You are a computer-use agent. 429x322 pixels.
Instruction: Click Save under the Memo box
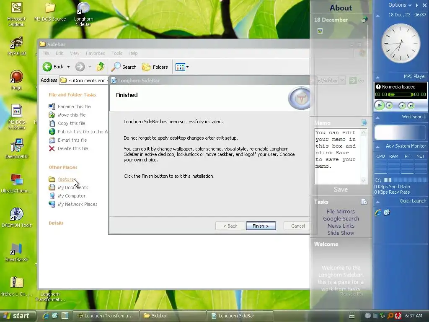pyautogui.click(x=341, y=190)
